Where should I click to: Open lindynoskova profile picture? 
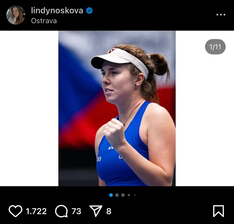point(16,15)
